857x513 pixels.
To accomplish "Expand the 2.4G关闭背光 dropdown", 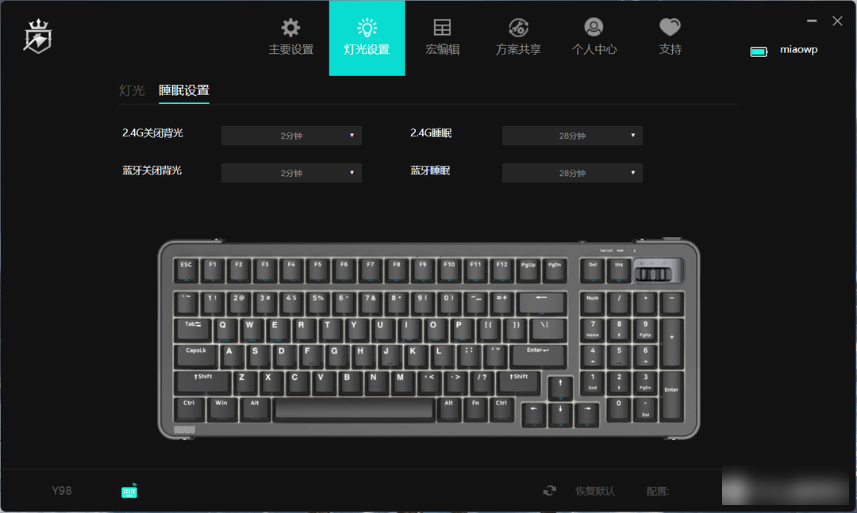I will (291, 136).
